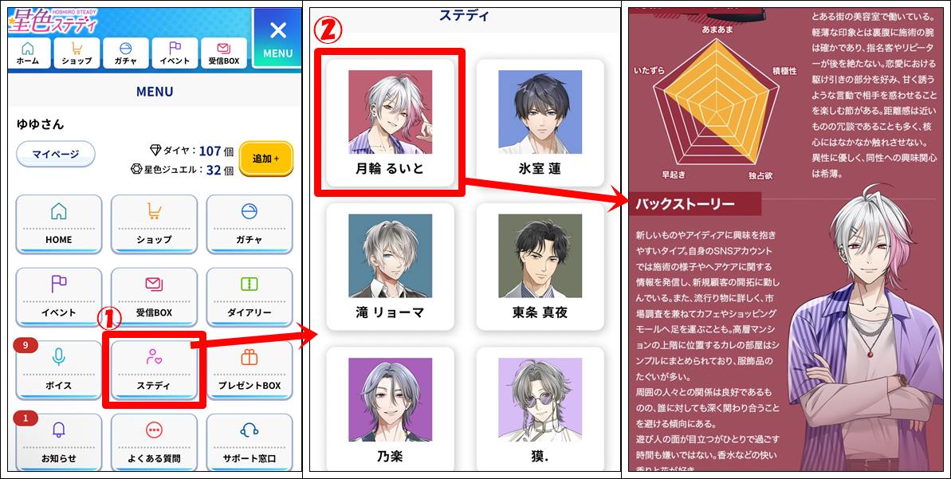Open the ダイアリー menu tile
Screen dimensions: 951x479
250,297
